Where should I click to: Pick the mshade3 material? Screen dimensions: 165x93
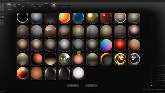coord(36,45)
